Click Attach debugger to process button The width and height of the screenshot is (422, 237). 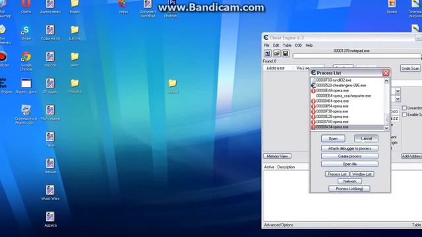349,148
